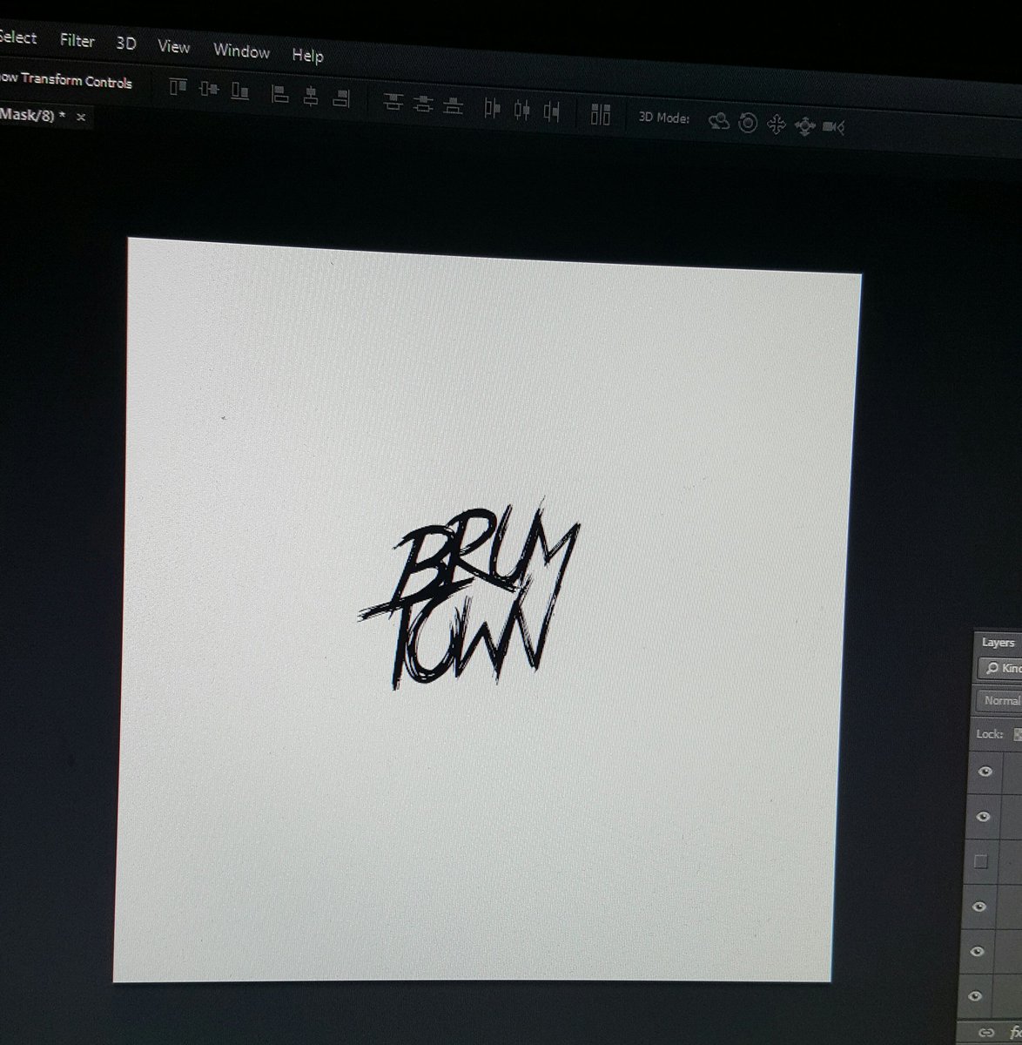Hide the bottom layer using its eye
This screenshot has width=1022, height=1045.
[976, 995]
